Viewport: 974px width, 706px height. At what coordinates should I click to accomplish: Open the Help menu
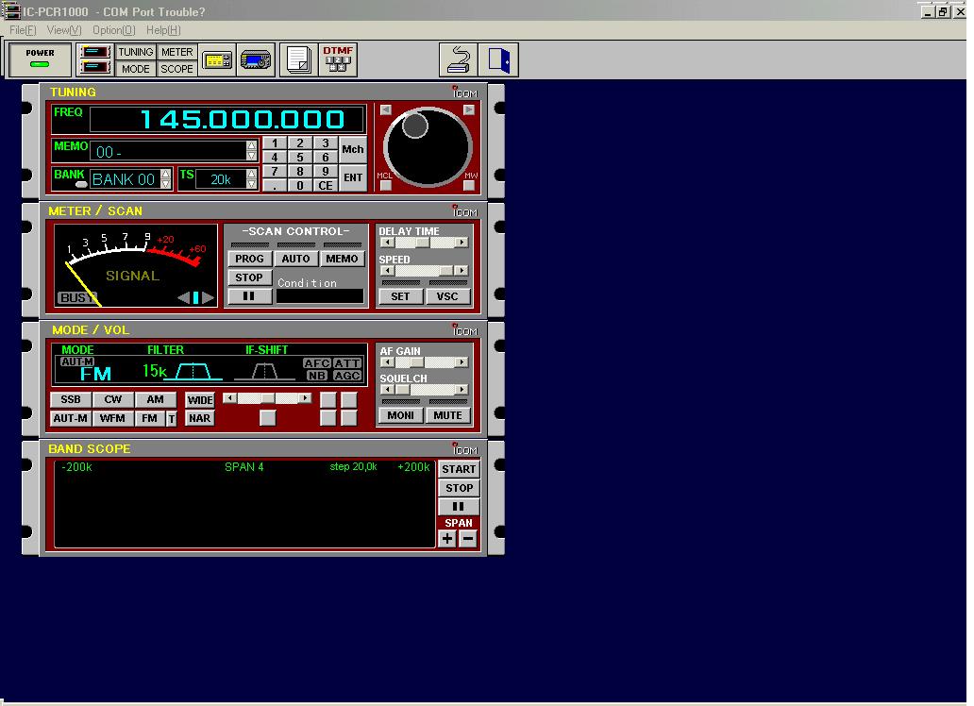click(x=163, y=30)
